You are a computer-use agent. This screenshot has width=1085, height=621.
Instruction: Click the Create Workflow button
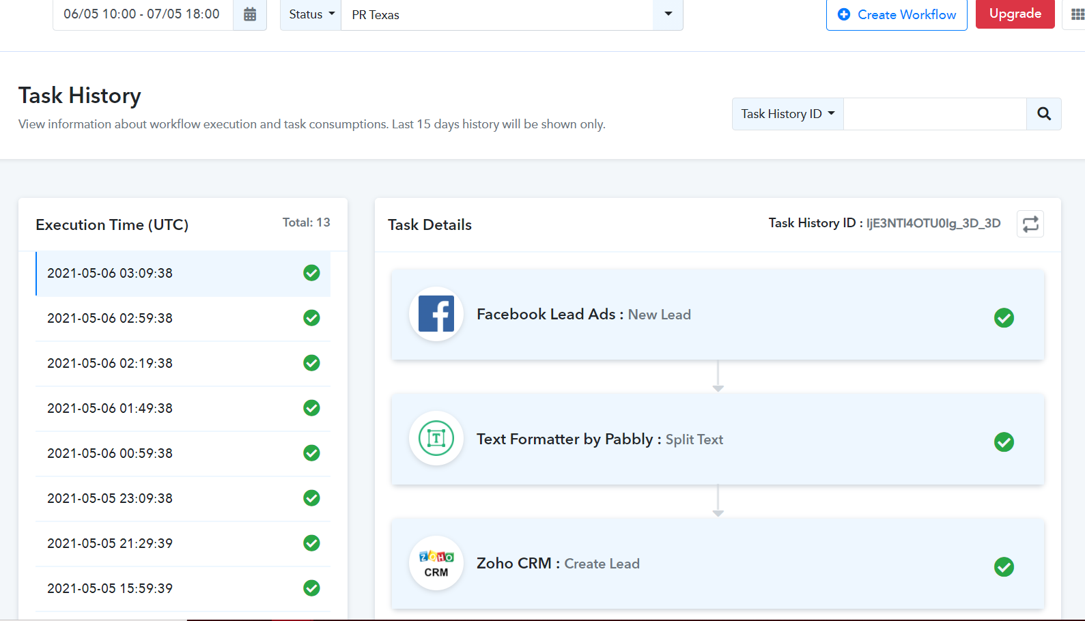(897, 14)
